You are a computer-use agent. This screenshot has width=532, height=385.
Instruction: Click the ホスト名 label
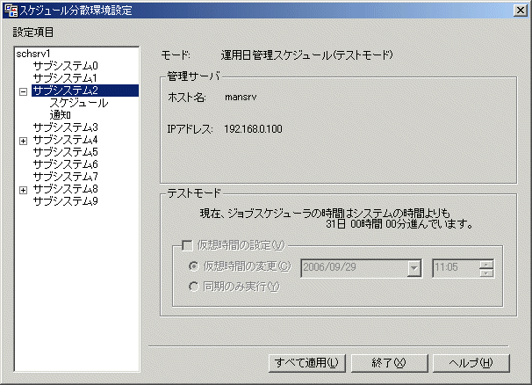(x=187, y=98)
